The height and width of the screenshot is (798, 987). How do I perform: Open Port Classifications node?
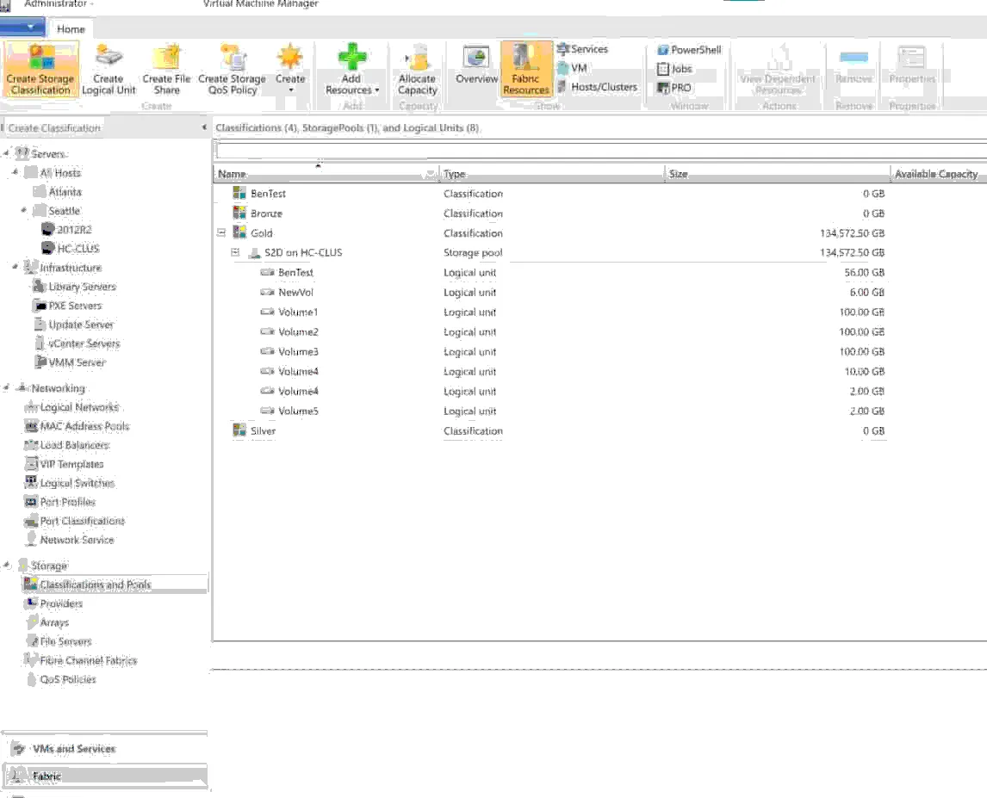(x=74, y=521)
